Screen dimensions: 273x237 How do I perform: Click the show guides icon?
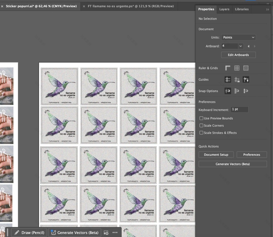point(228,80)
